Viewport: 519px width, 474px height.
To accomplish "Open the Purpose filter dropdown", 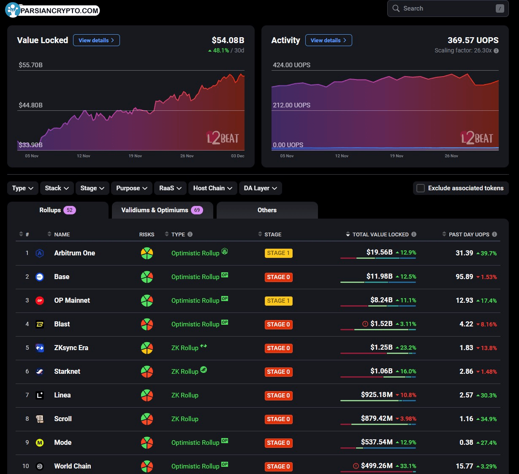I will pos(132,188).
